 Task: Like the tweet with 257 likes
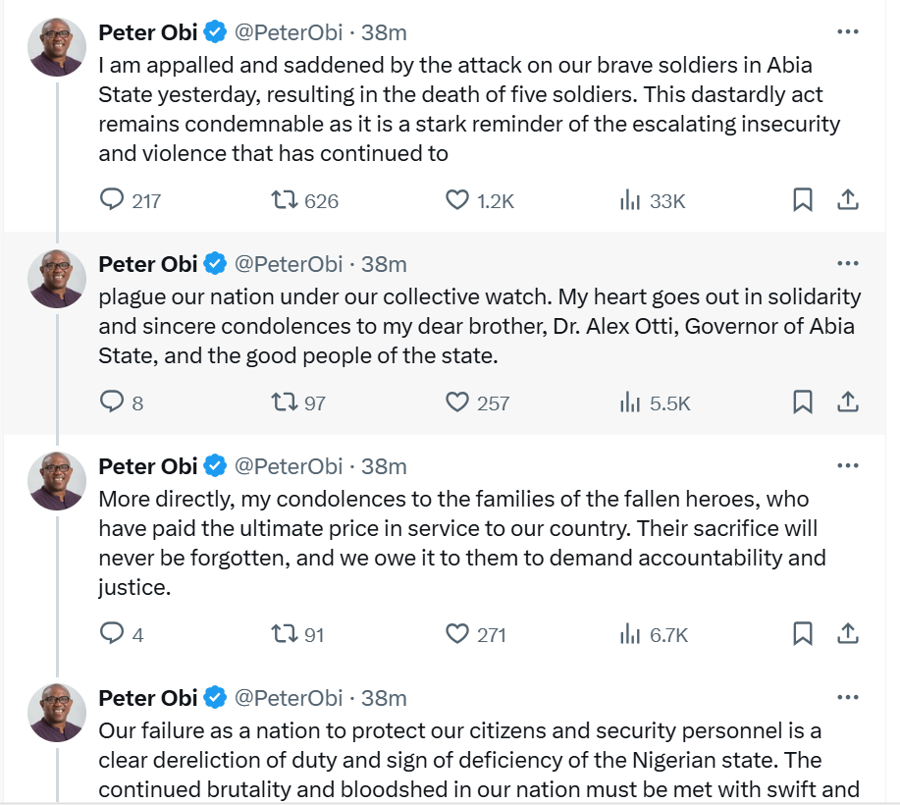click(x=457, y=402)
